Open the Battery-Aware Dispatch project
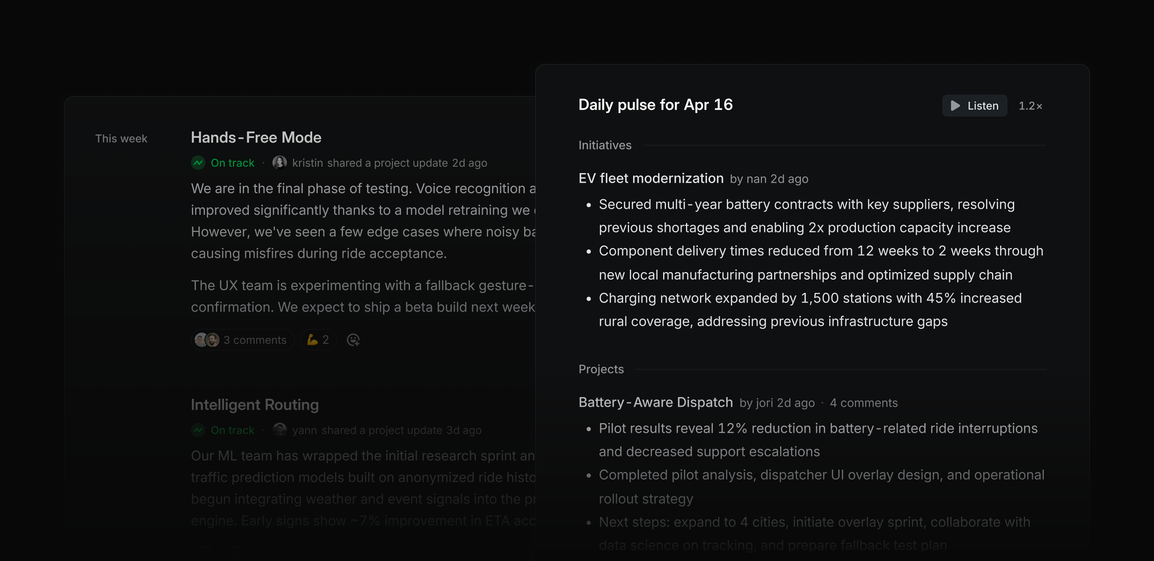The width and height of the screenshot is (1154, 561). point(656,402)
